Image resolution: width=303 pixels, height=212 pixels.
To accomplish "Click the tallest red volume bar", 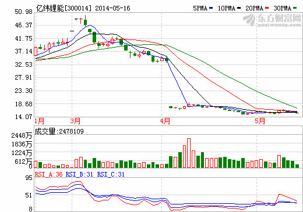I will click(x=189, y=153).
